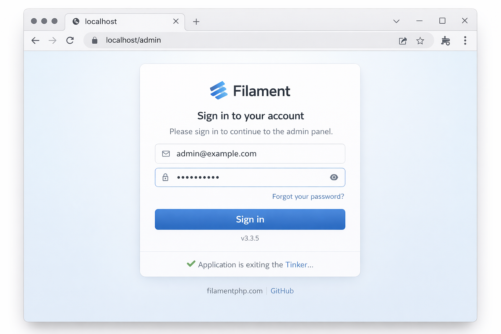
Task: Expand the tab search chevron
Action: point(396,21)
